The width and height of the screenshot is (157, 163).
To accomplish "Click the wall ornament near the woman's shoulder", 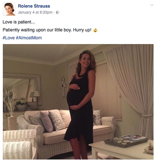I will 63,87.
